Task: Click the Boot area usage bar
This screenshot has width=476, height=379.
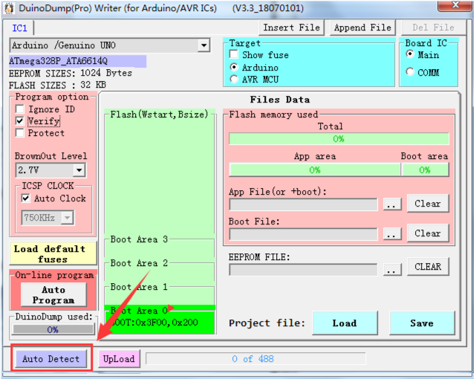Action: 425,169
